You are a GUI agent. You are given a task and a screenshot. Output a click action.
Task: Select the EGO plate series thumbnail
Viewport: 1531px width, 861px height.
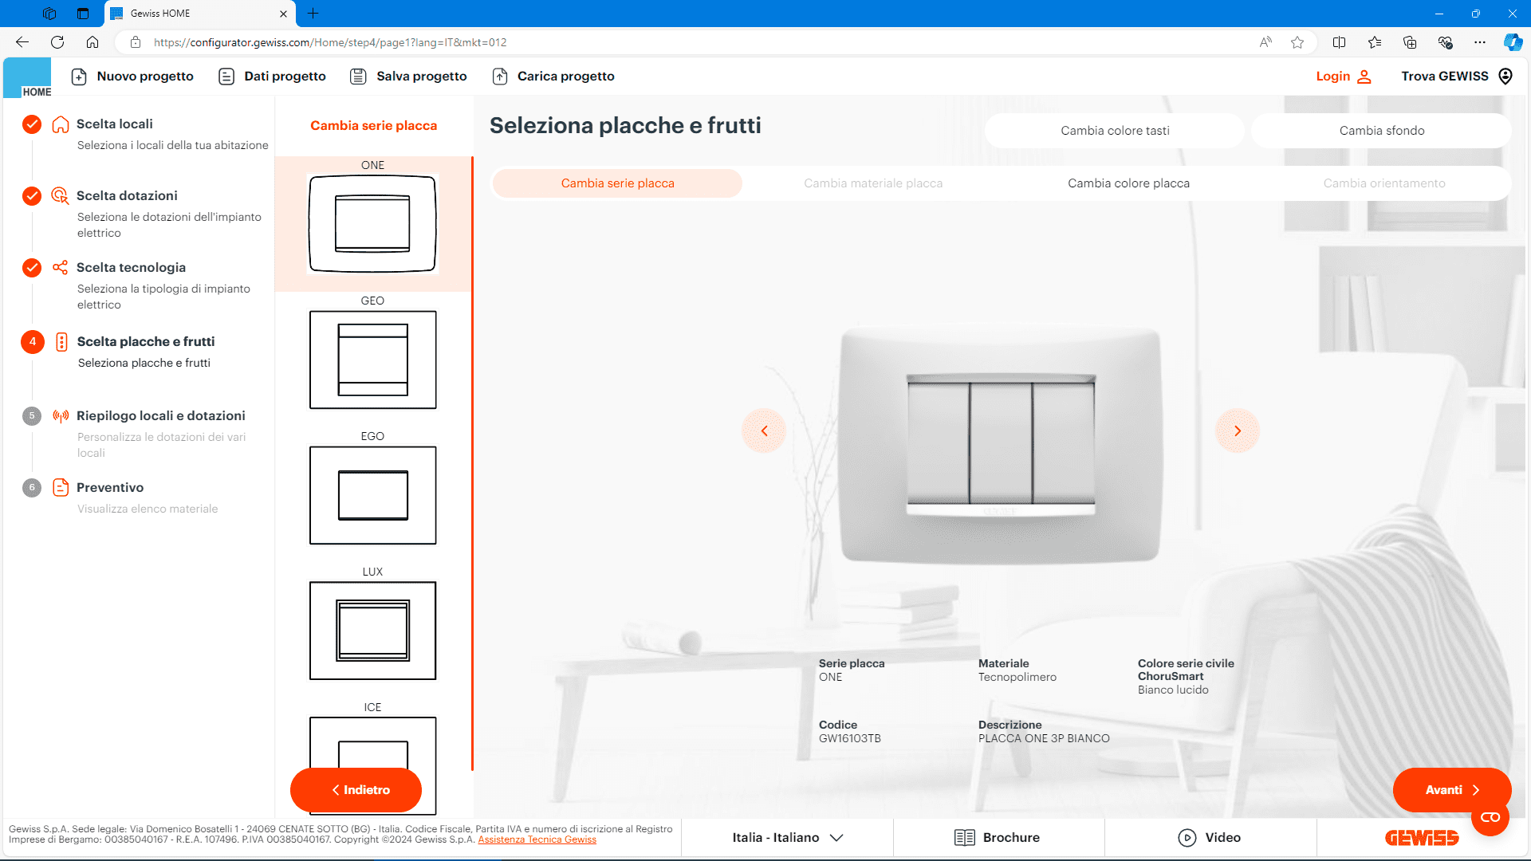tap(373, 495)
